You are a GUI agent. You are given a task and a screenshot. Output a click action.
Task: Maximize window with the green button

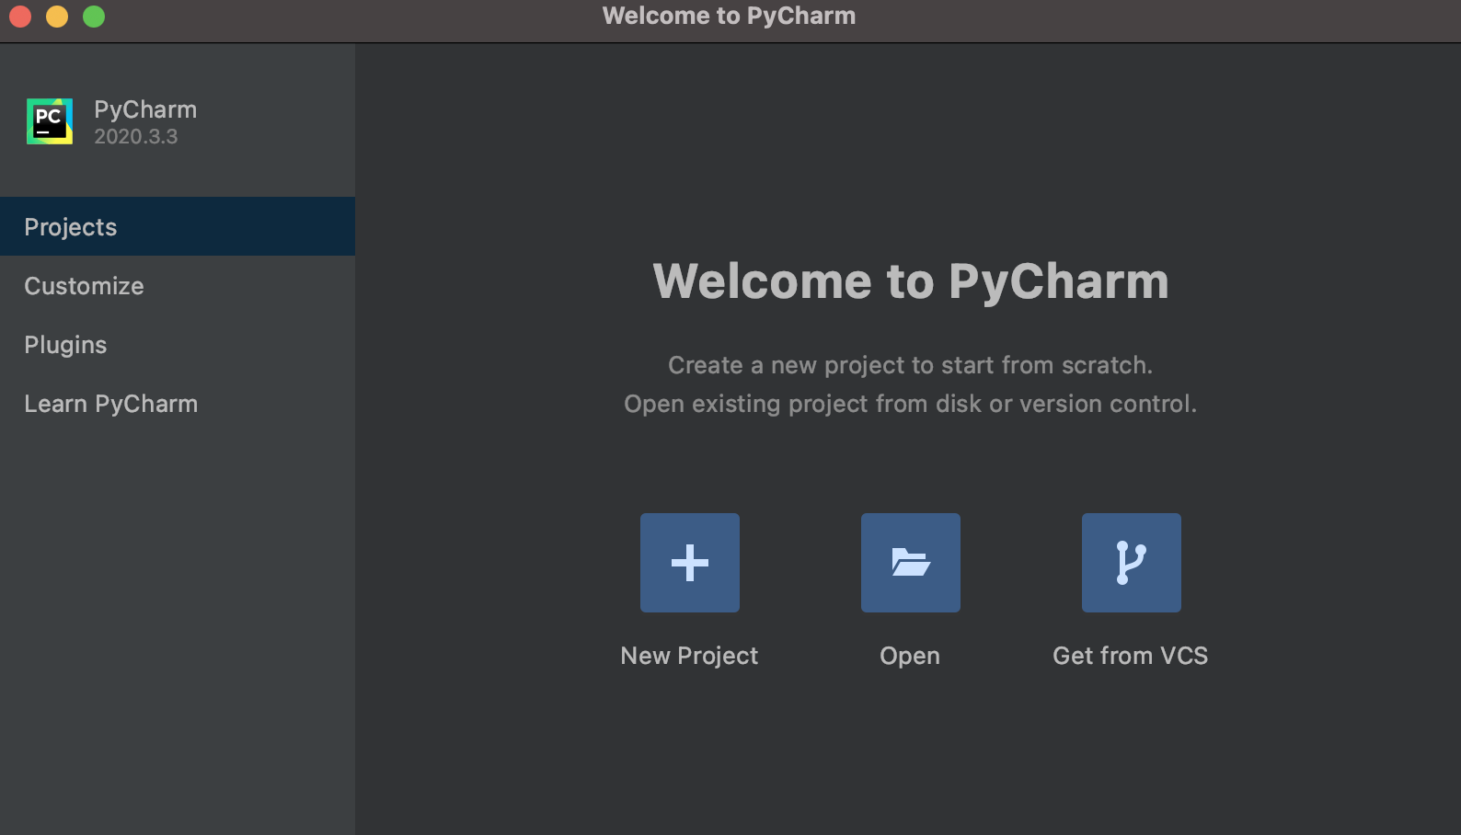[94, 17]
